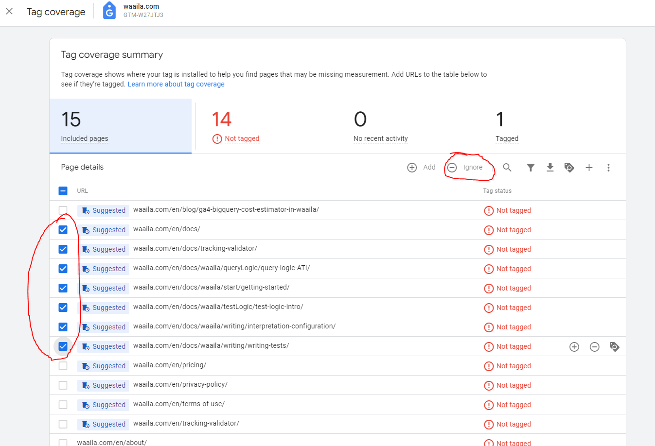The width and height of the screenshot is (655, 446).
Task: Click URL waaila.com/en/about/
Action: (x=112, y=443)
